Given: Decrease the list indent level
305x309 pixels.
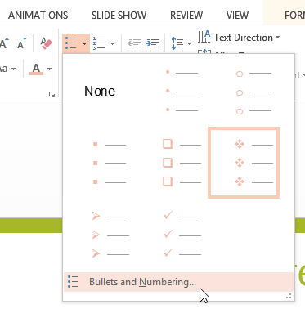Looking at the screenshot, I should point(134,43).
